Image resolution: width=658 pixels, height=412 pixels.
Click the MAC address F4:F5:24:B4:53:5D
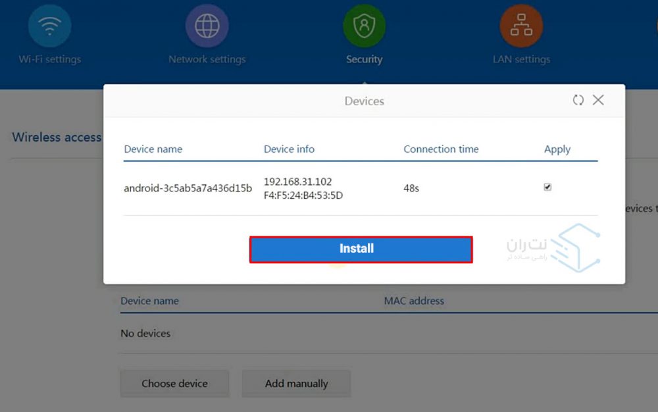(x=303, y=195)
